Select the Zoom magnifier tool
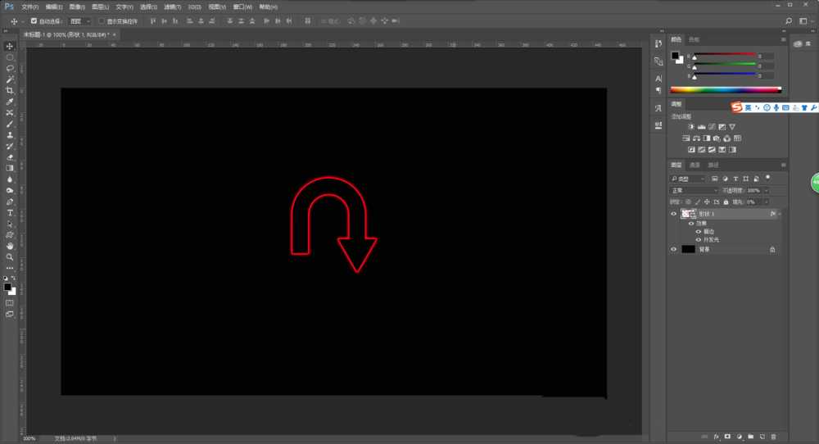Screen dimensions: 819x444 [10, 256]
